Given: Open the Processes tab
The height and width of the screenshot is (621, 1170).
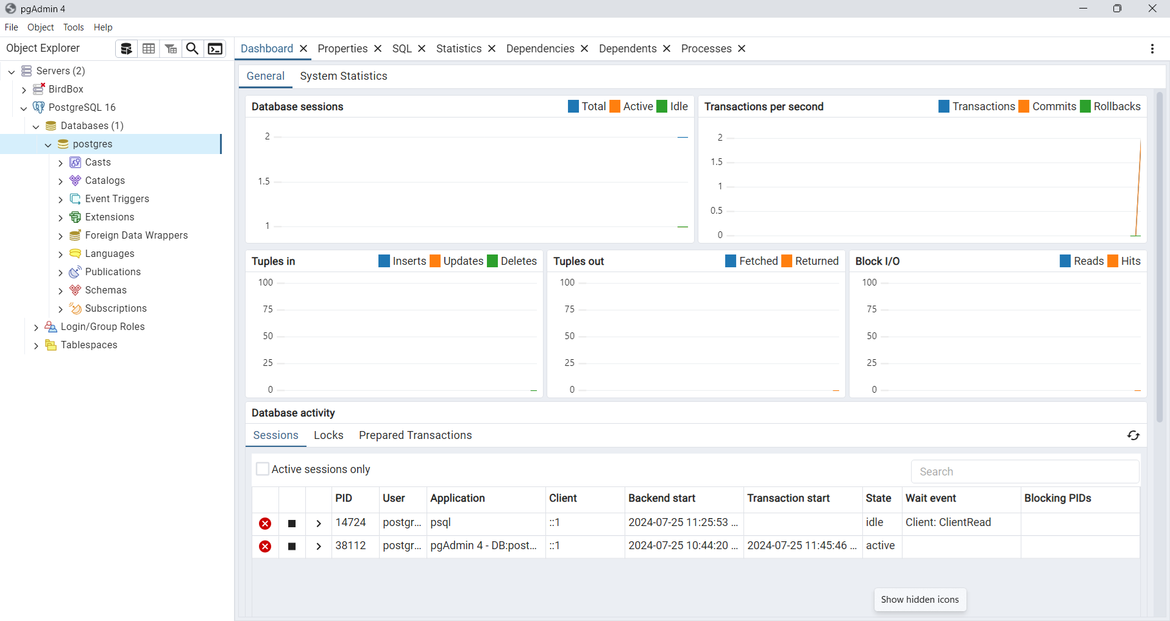Looking at the screenshot, I should 706,49.
